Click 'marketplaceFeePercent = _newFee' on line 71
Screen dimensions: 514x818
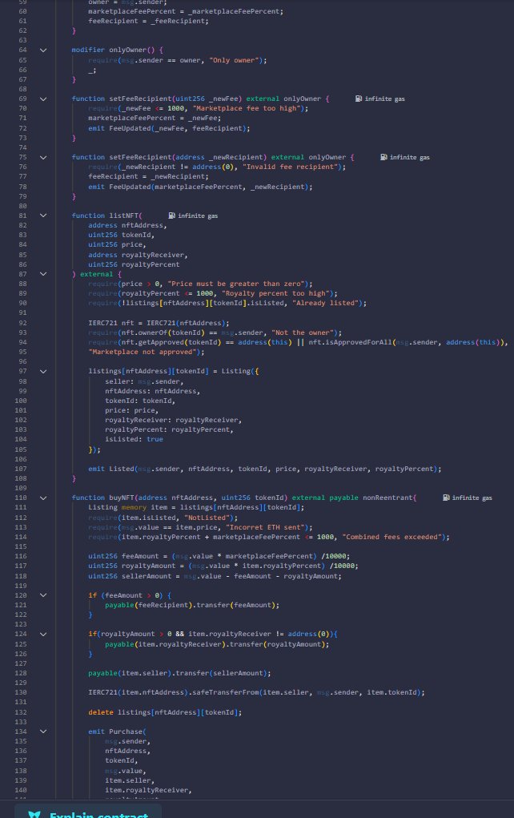pyautogui.click(x=153, y=118)
